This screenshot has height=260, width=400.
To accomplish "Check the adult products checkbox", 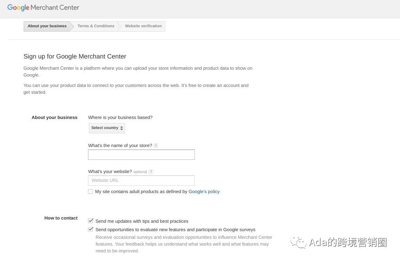I will tap(90, 191).
